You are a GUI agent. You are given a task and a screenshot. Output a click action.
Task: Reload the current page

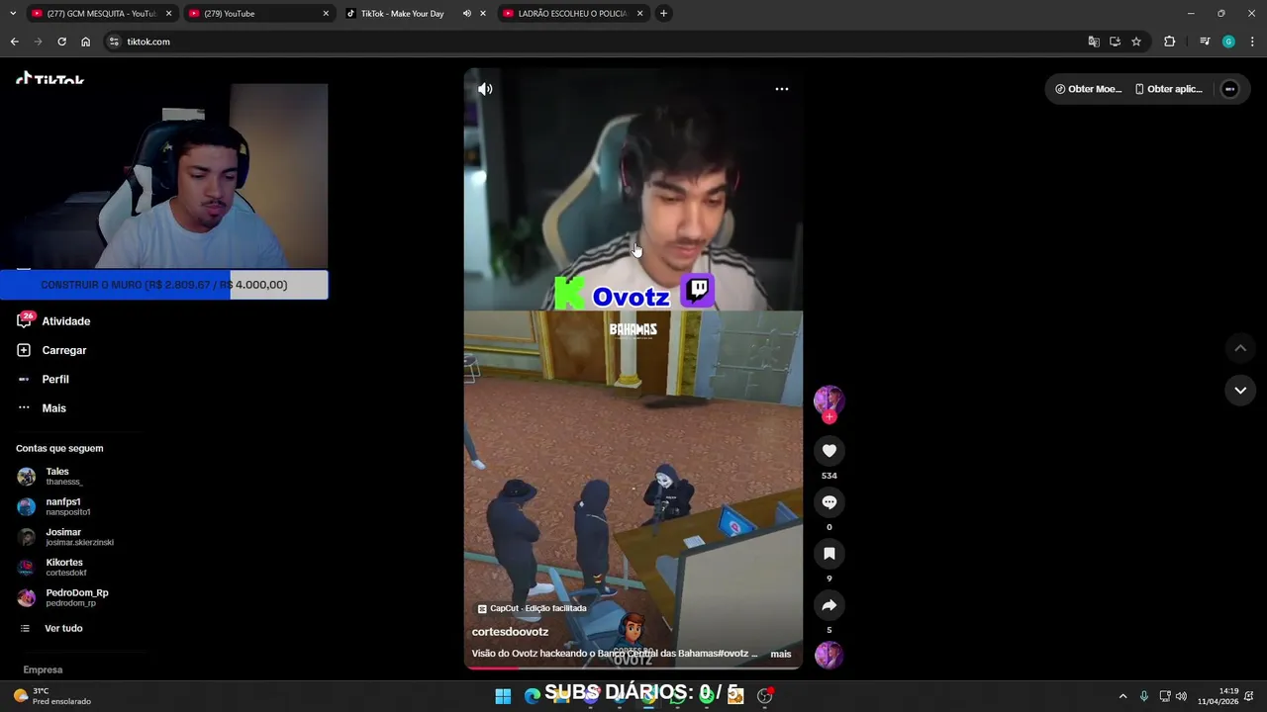tap(61, 42)
